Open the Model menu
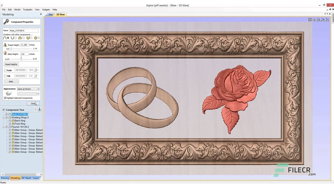334x187 pixels. pyautogui.click(x=17, y=10)
